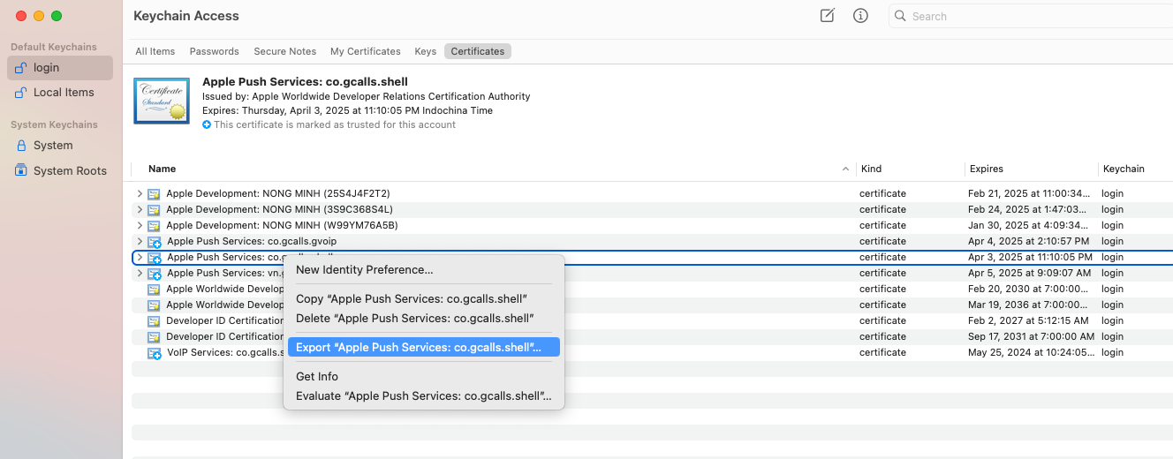
Task: Click the large certificate thumbnail image
Action: [161, 101]
